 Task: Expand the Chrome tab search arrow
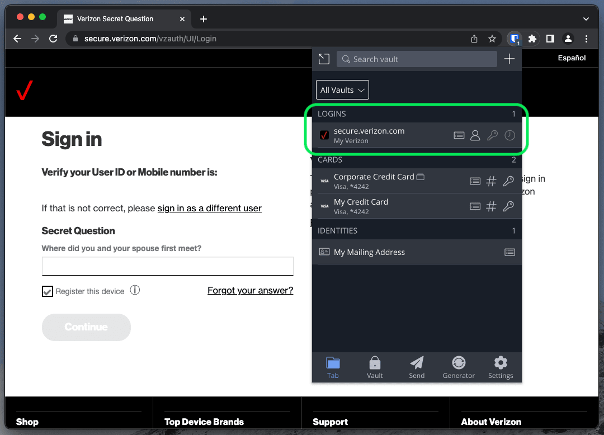[x=586, y=19]
